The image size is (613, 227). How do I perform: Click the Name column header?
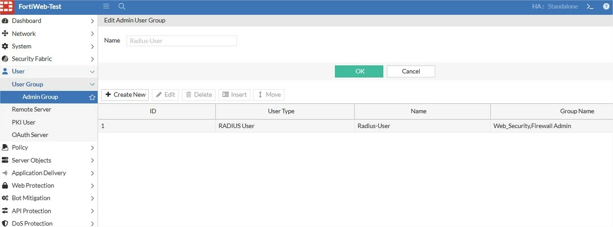[422, 111]
